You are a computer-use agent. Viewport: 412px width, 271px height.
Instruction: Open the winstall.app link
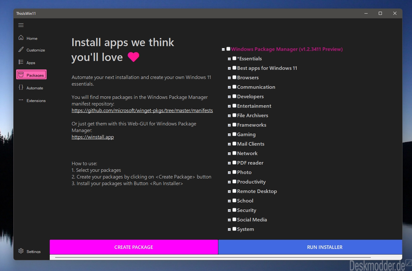[x=93, y=137]
